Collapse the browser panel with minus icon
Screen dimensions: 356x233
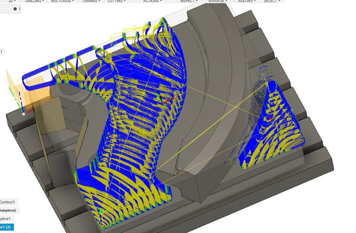[15, 9]
